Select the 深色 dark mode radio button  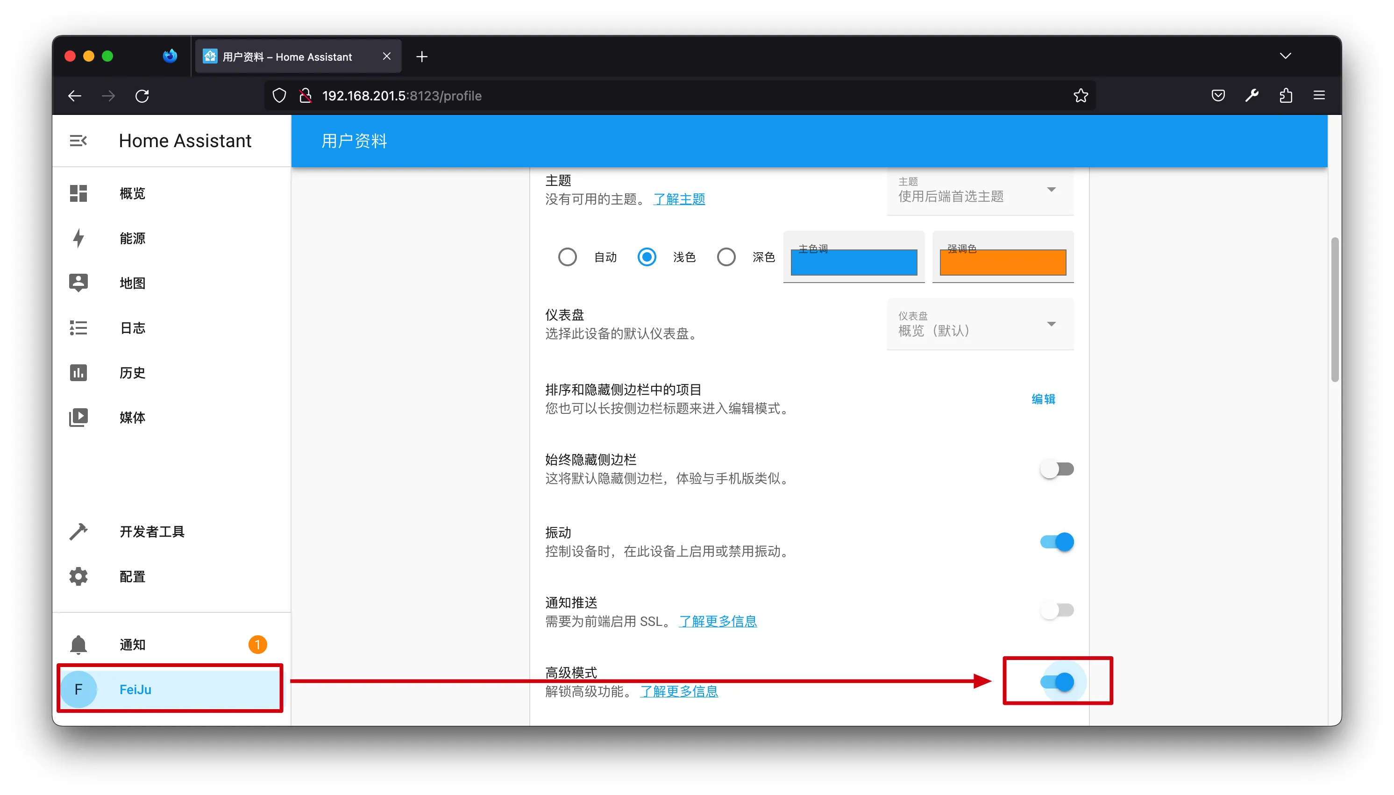725,256
